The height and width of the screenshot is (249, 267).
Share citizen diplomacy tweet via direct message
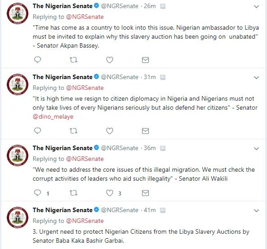(145, 131)
